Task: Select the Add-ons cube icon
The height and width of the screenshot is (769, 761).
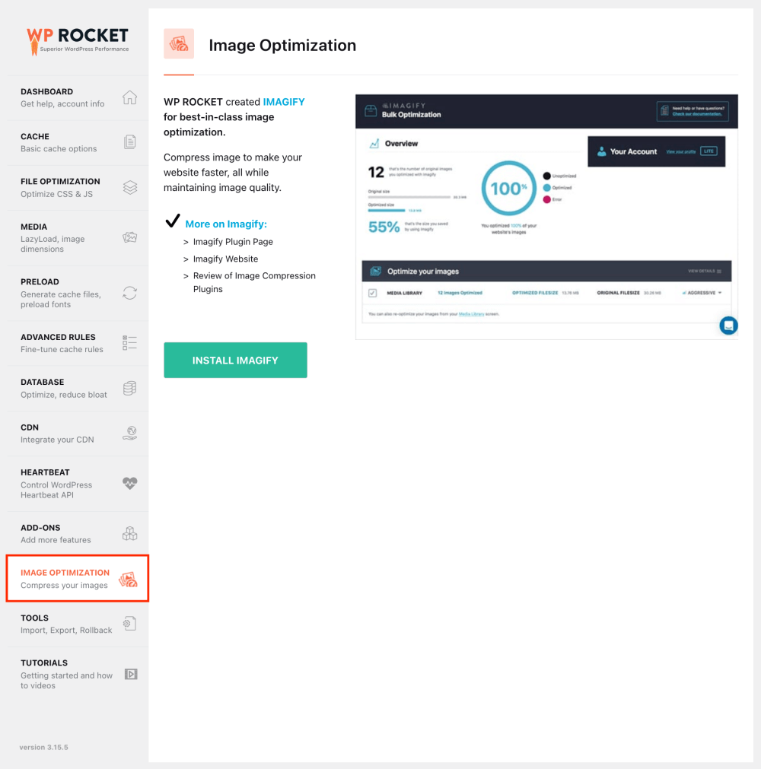Action: 130,532
